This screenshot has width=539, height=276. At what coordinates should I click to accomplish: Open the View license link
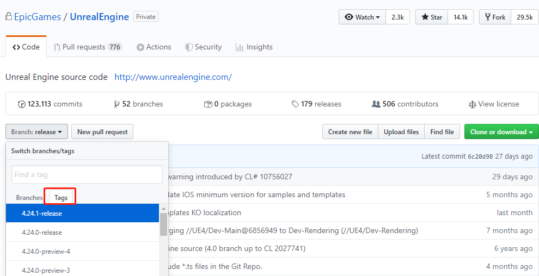[x=494, y=104]
